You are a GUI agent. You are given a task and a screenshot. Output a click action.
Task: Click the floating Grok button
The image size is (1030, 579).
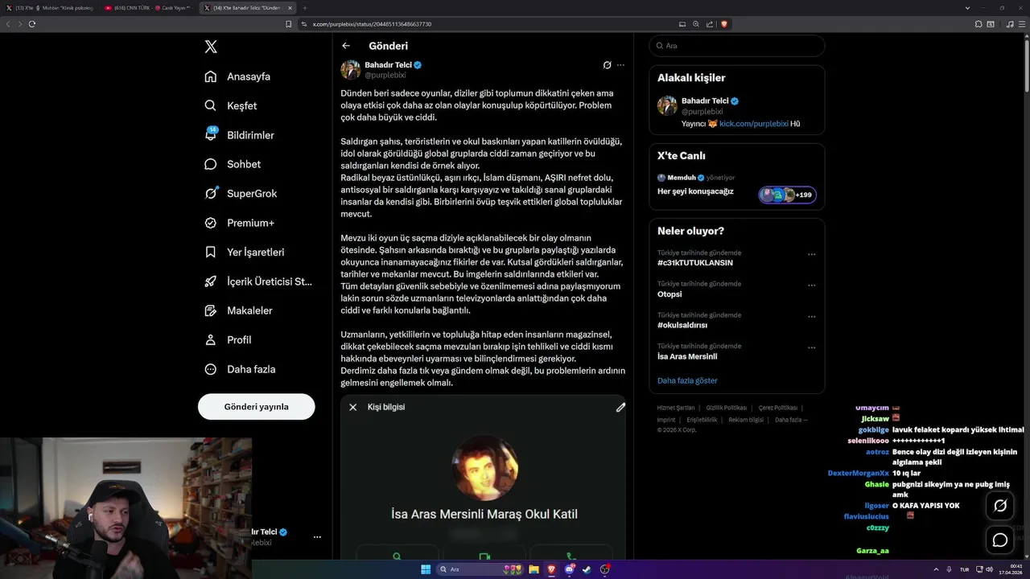pyautogui.click(x=1000, y=506)
